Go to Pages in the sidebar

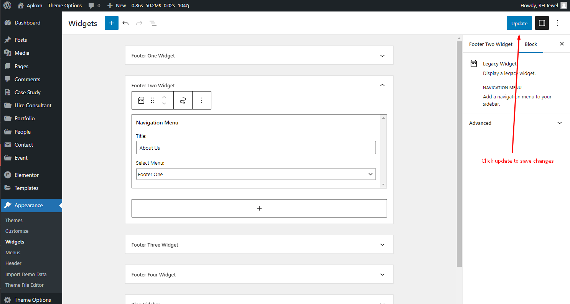31,66
